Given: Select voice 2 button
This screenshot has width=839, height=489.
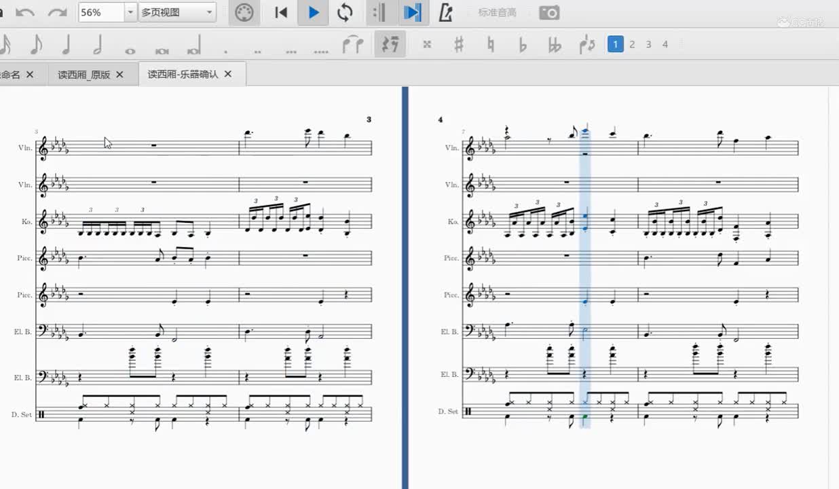Looking at the screenshot, I should (x=632, y=44).
